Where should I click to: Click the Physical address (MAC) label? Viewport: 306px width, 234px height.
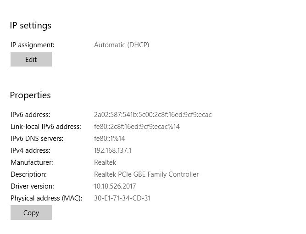click(x=46, y=198)
